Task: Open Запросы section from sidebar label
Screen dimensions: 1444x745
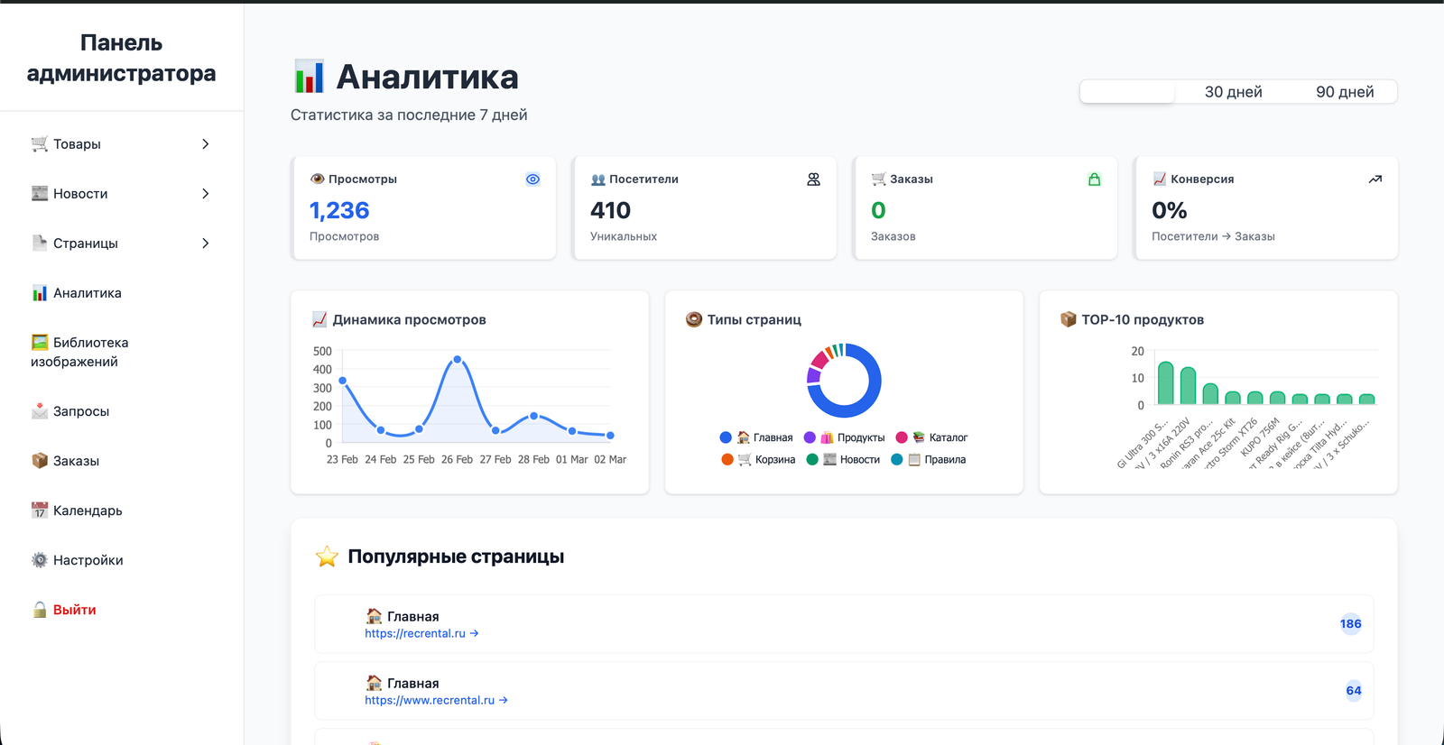Action: pyautogui.click(x=81, y=411)
